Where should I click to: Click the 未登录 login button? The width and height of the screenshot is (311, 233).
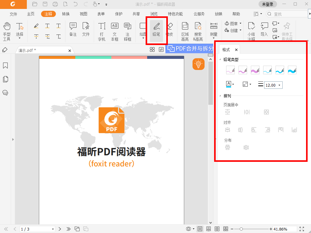pyautogui.click(x=267, y=4)
